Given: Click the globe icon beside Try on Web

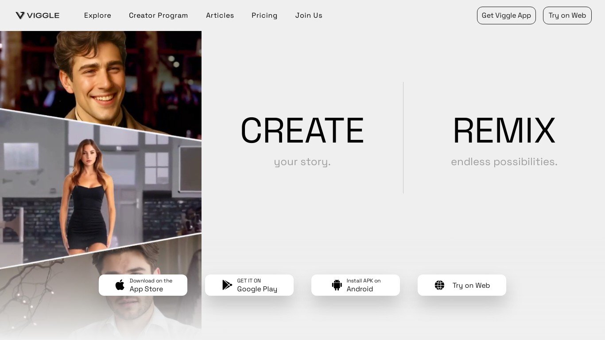Looking at the screenshot, I should pos(439,285).
